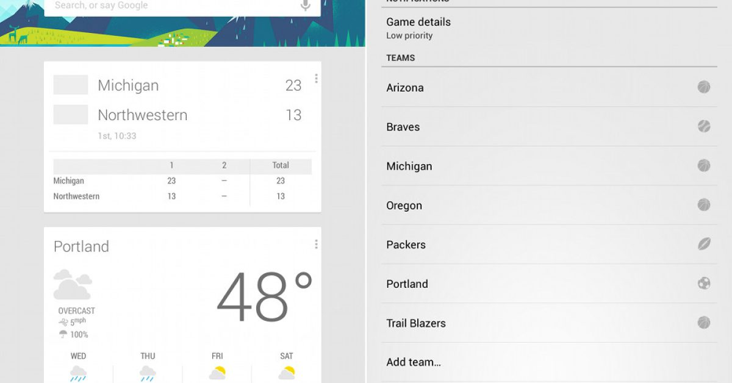Viewport: 732px width, 383px height.
Task: Open the Michigan score card overflow menu
Action: click(316, 79)
